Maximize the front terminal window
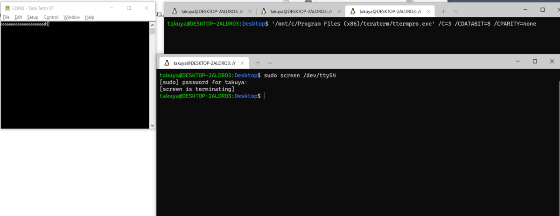Screen dimensions: 560x216 tap(535, 62)
